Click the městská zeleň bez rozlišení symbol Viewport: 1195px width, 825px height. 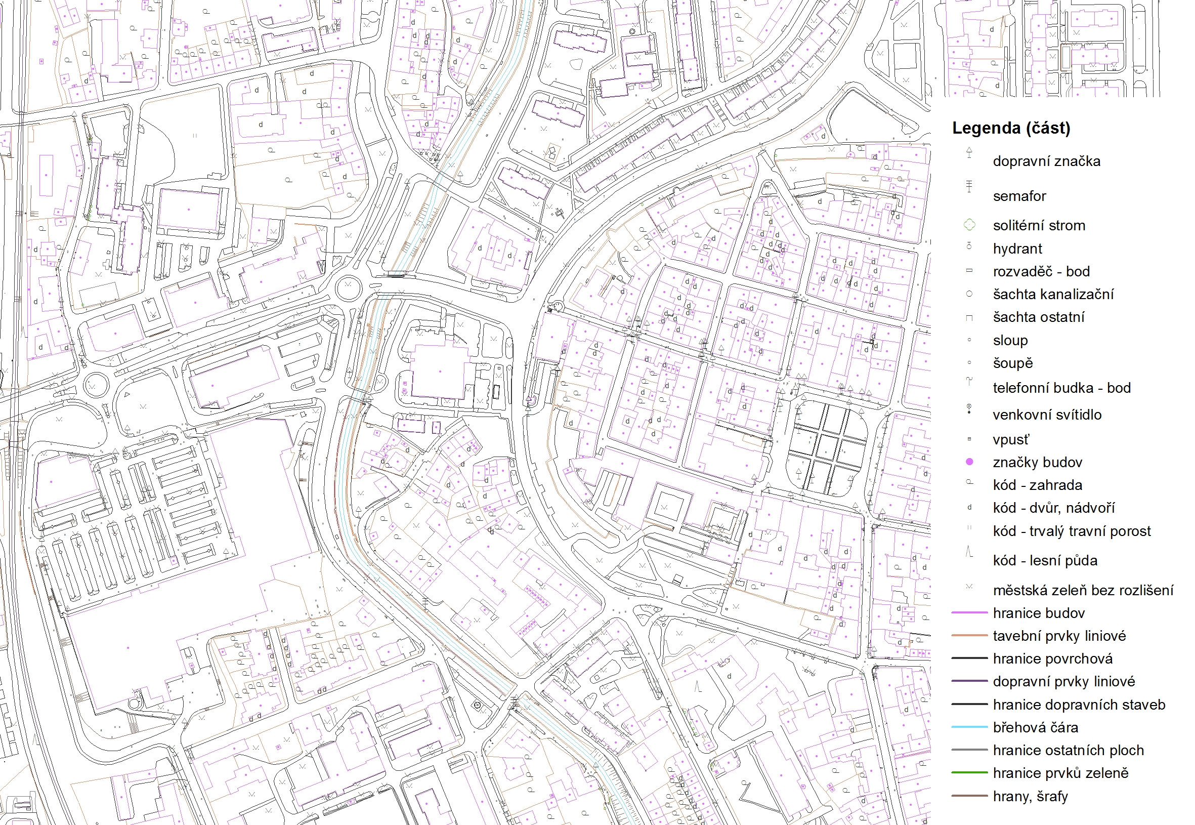point(969,586)
